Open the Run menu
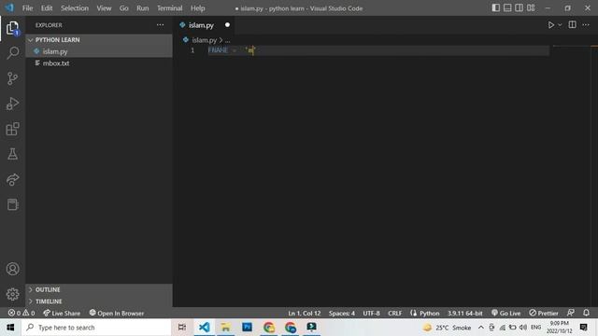 coord(143,8)
